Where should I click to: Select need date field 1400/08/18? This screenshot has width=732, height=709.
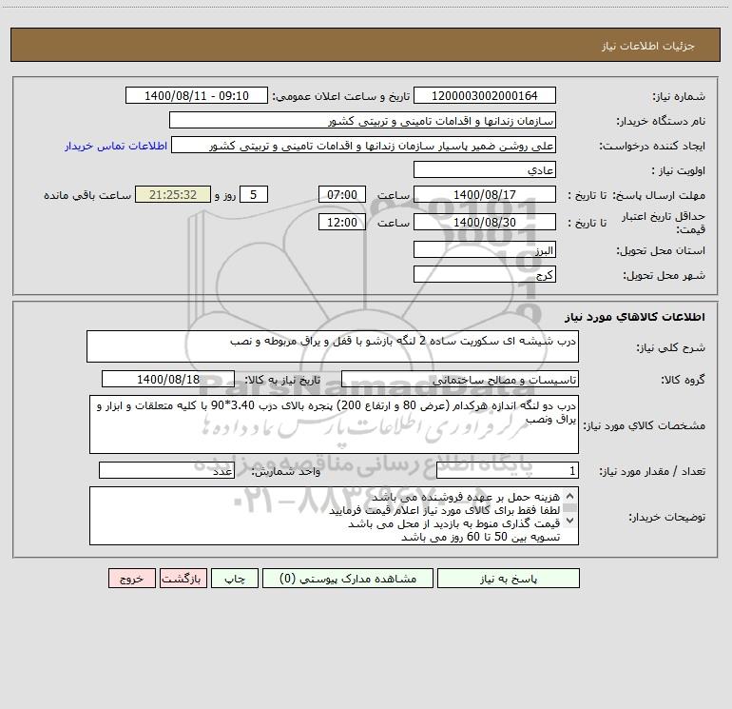[168, 379]
